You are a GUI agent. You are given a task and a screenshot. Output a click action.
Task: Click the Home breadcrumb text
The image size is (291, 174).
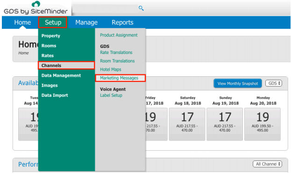click(x=23, y=53)
